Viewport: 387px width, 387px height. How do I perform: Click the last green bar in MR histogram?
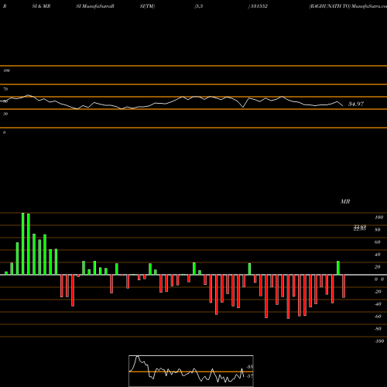[338, 268]
